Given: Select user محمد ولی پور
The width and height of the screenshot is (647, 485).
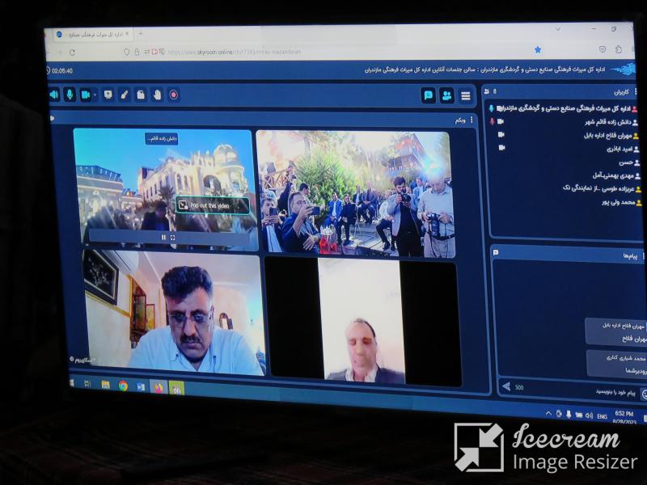Looking at the screenshot, I should click(621, 202).
